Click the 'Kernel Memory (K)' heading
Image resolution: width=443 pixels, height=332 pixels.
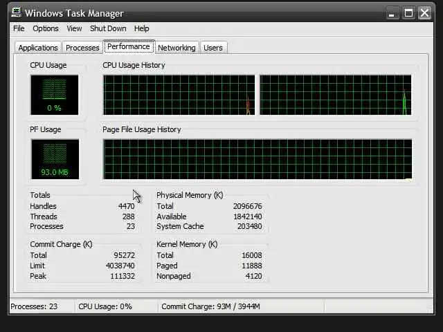(187, 244)
